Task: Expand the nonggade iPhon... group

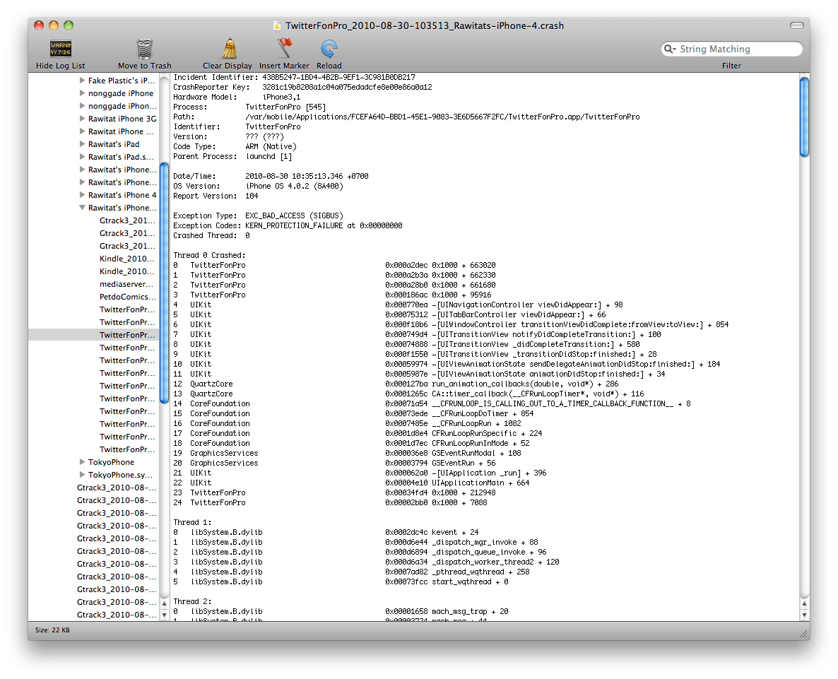Action: [x=82, y=106]
